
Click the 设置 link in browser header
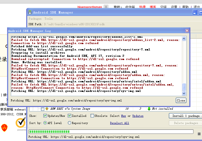tap(174, 7)
